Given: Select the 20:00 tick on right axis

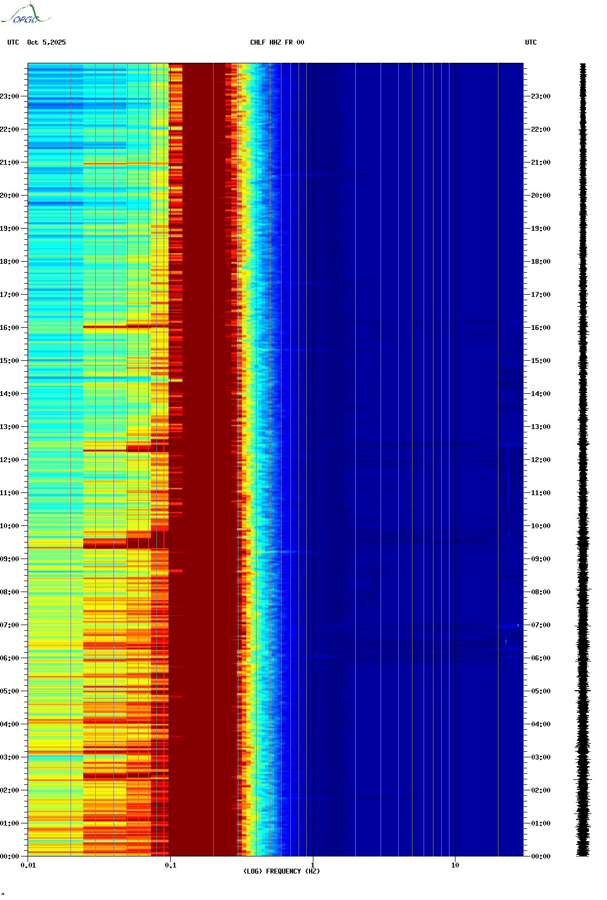Looking at the screenshot, I should 540,196.
